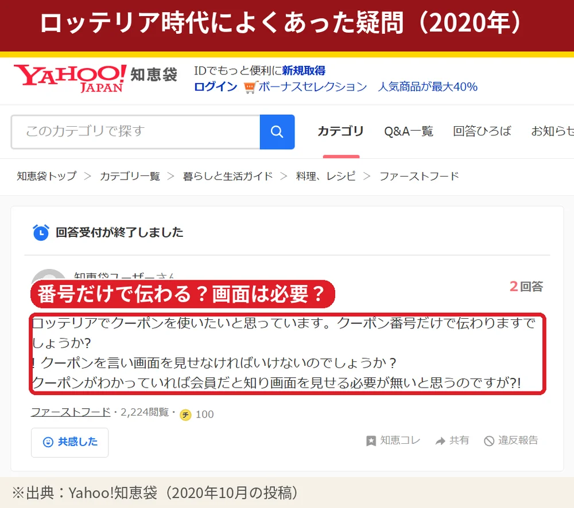This screenshot has width=574, height=508.
Task: Click the 違反報告 prohibition icon
Action: click(x=488, y=441)
